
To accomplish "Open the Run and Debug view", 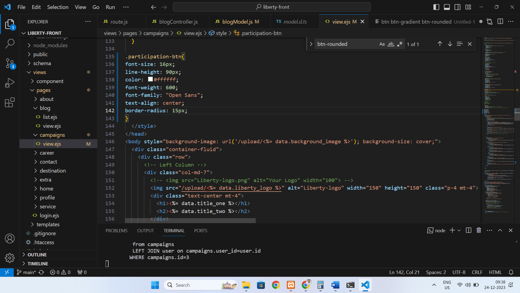I will [x=10, y=83].
